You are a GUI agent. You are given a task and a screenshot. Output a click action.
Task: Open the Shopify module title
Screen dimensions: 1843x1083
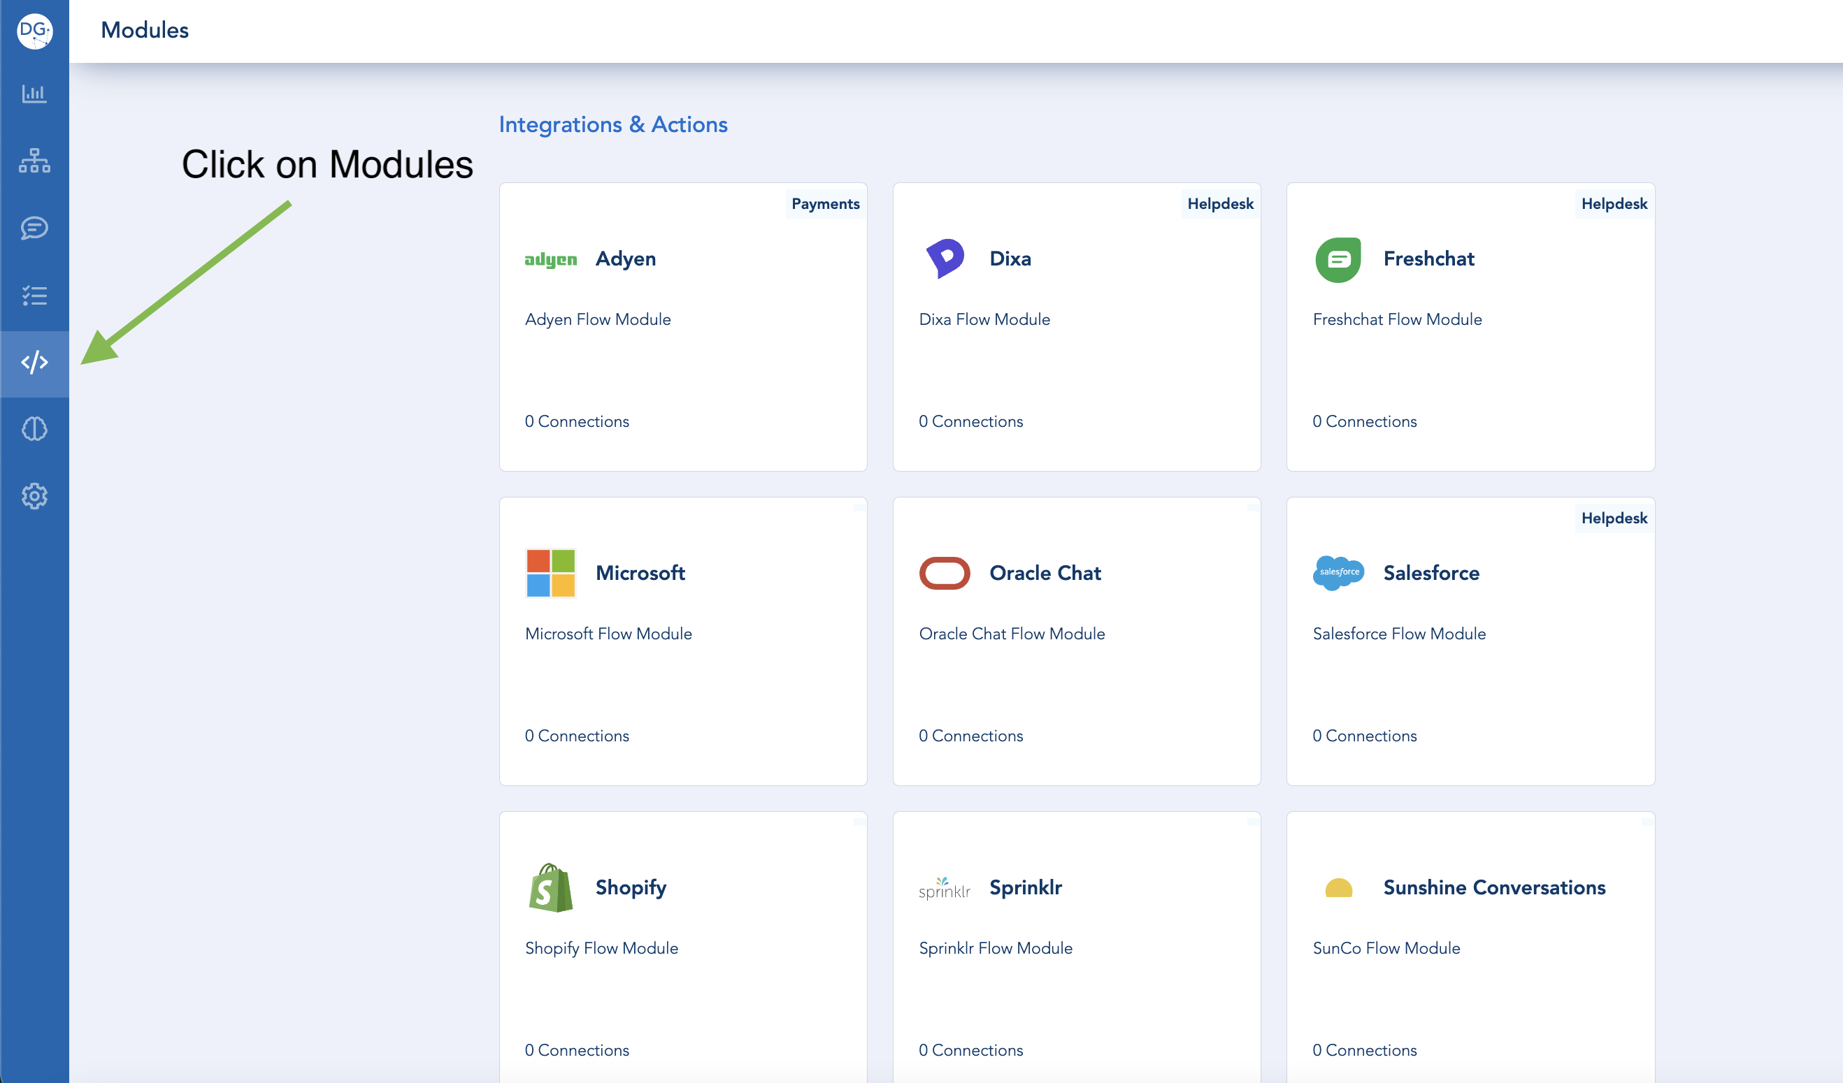(x=631, y=889)
